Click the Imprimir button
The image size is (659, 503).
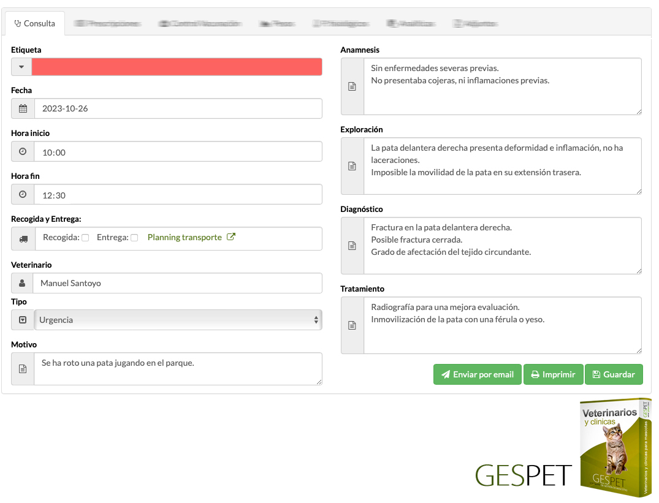pyautogui.click(x=554, y=374)
